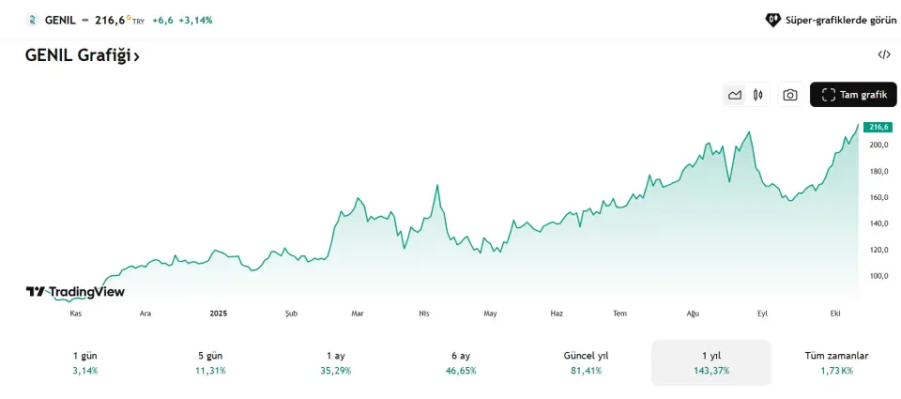Open the Süper-grafiklerde görün link
Image resolution: width=901 pixels, height=399 pixels.
click(833, 19)
